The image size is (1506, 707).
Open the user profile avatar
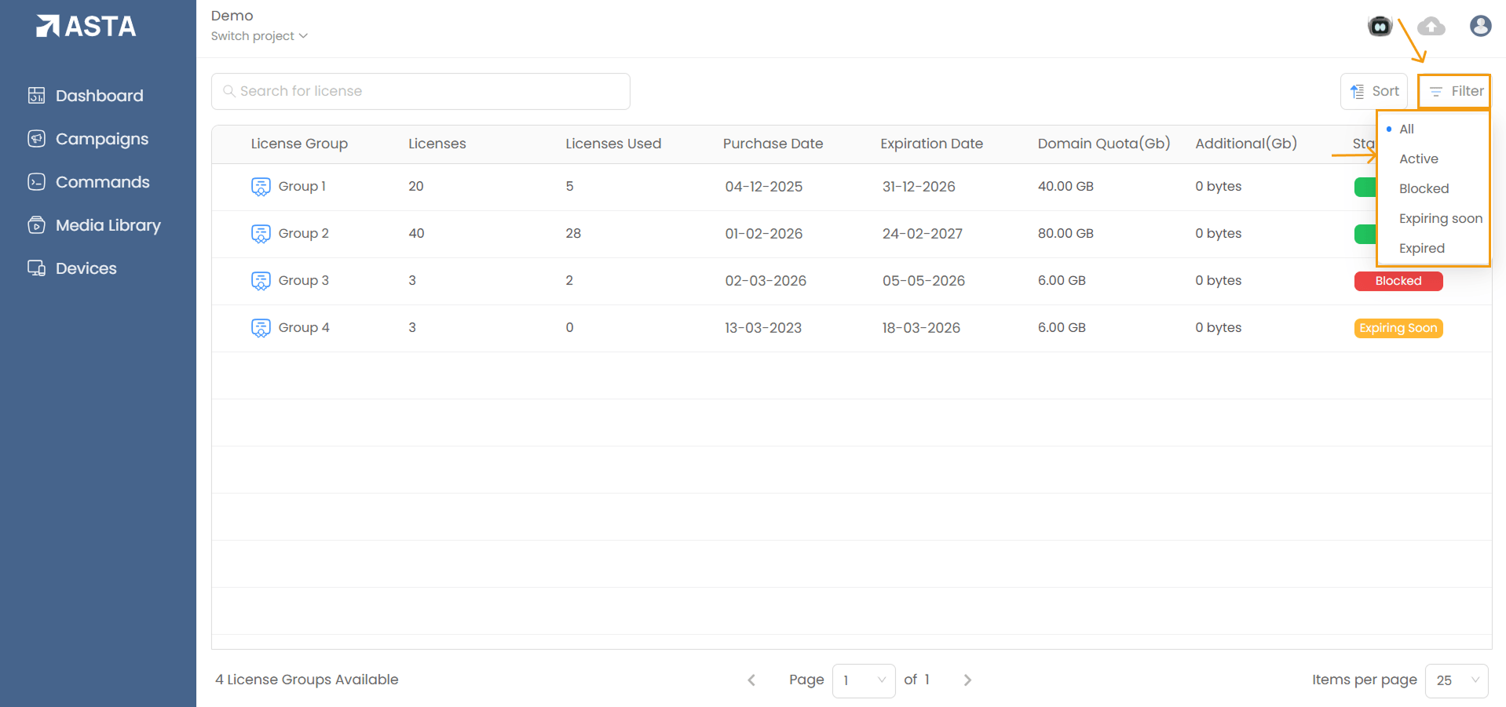click(1480, 27)
